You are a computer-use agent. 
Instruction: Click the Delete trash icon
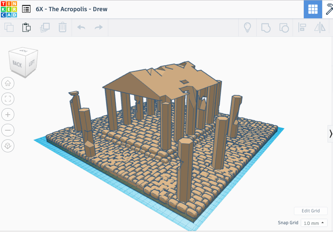tap(62, 27)
